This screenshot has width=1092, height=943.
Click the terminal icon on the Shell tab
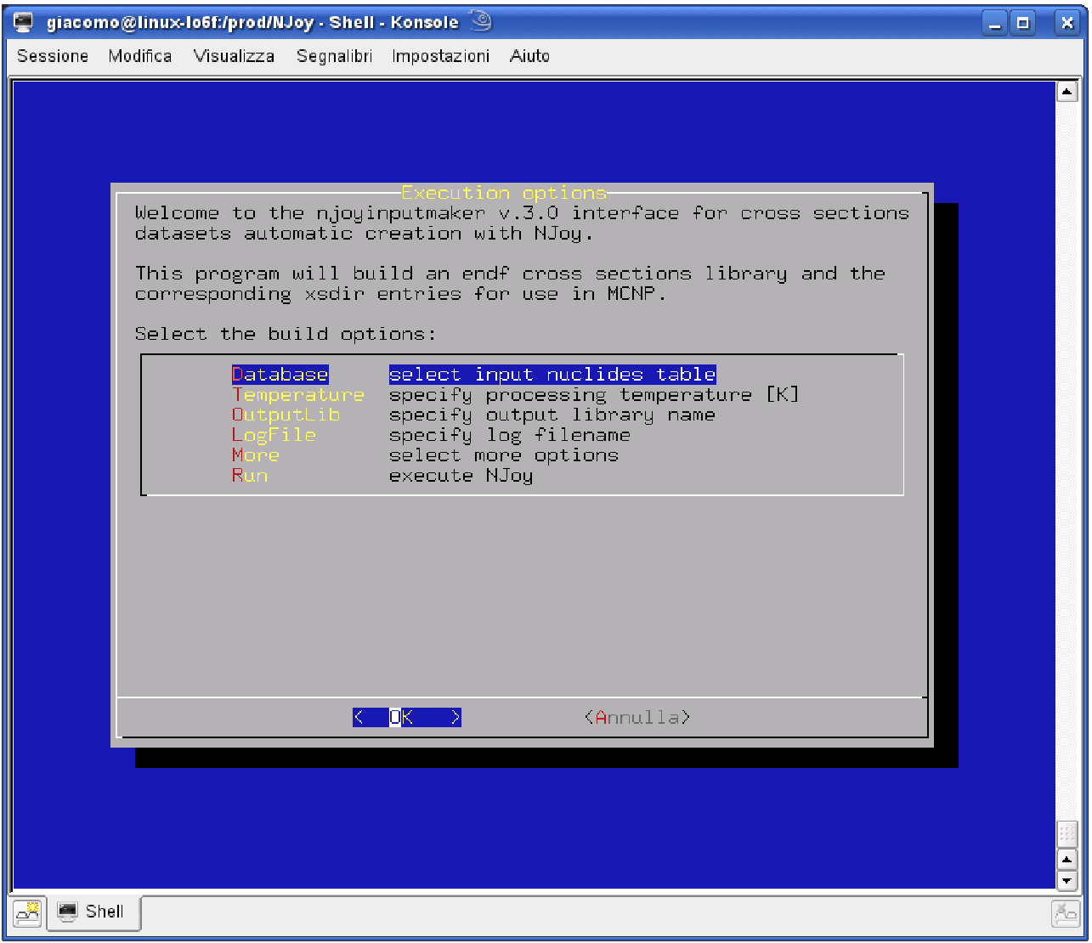click(x=67, y=912)
